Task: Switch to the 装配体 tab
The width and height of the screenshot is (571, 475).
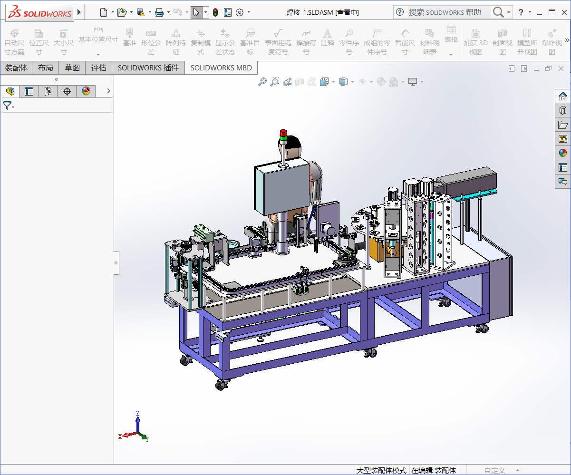Action: pyautogui.click(x=16, y=68)
